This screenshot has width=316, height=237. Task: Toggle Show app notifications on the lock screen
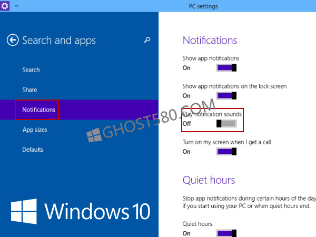coord(226,95)
